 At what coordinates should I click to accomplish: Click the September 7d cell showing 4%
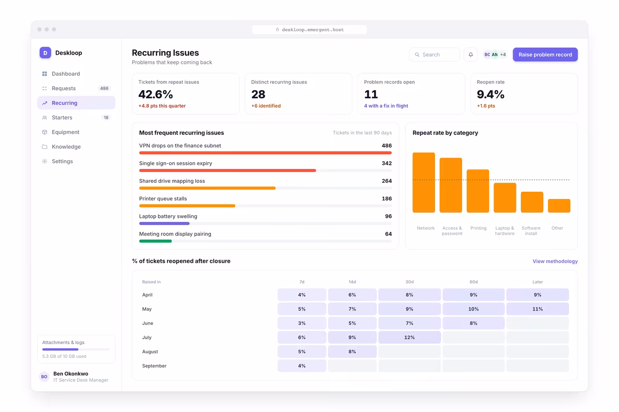302,366
